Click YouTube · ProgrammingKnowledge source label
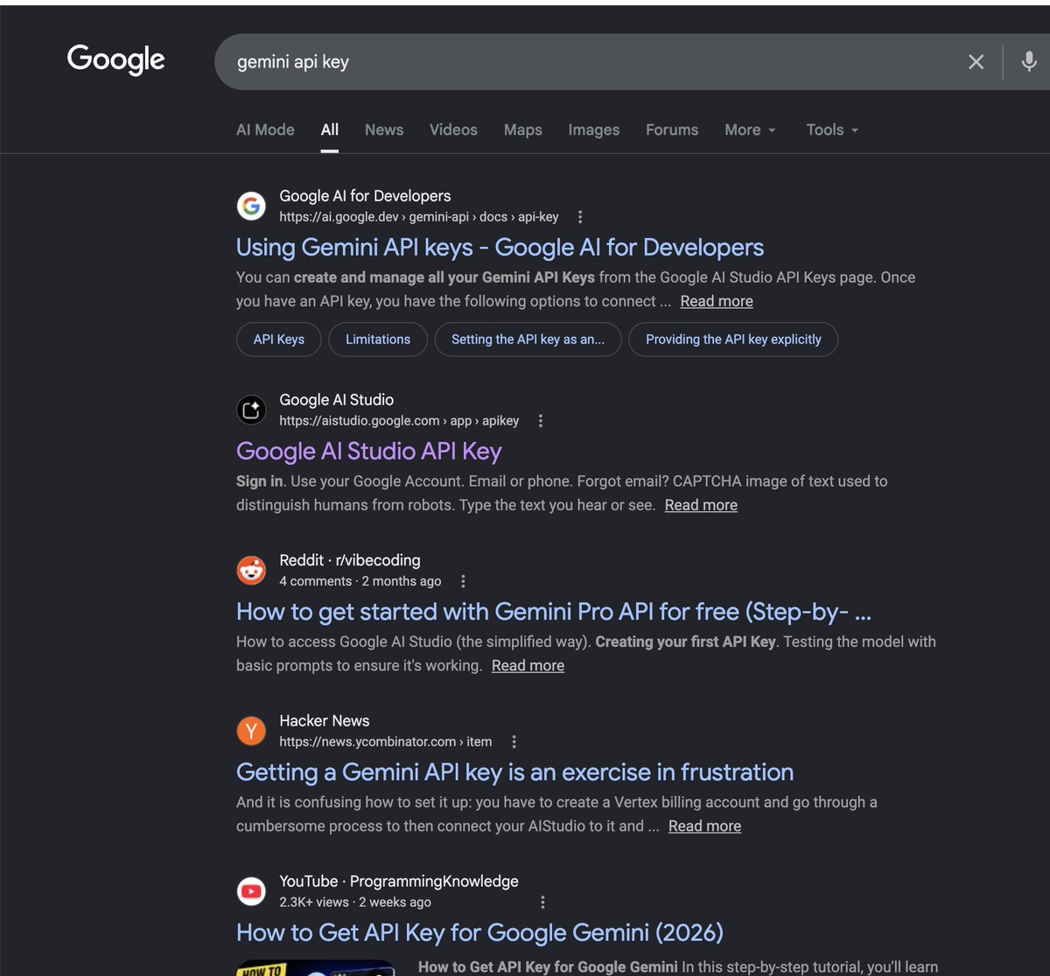The height and width of the screenshot is (976, 1050). click(399, 881)
